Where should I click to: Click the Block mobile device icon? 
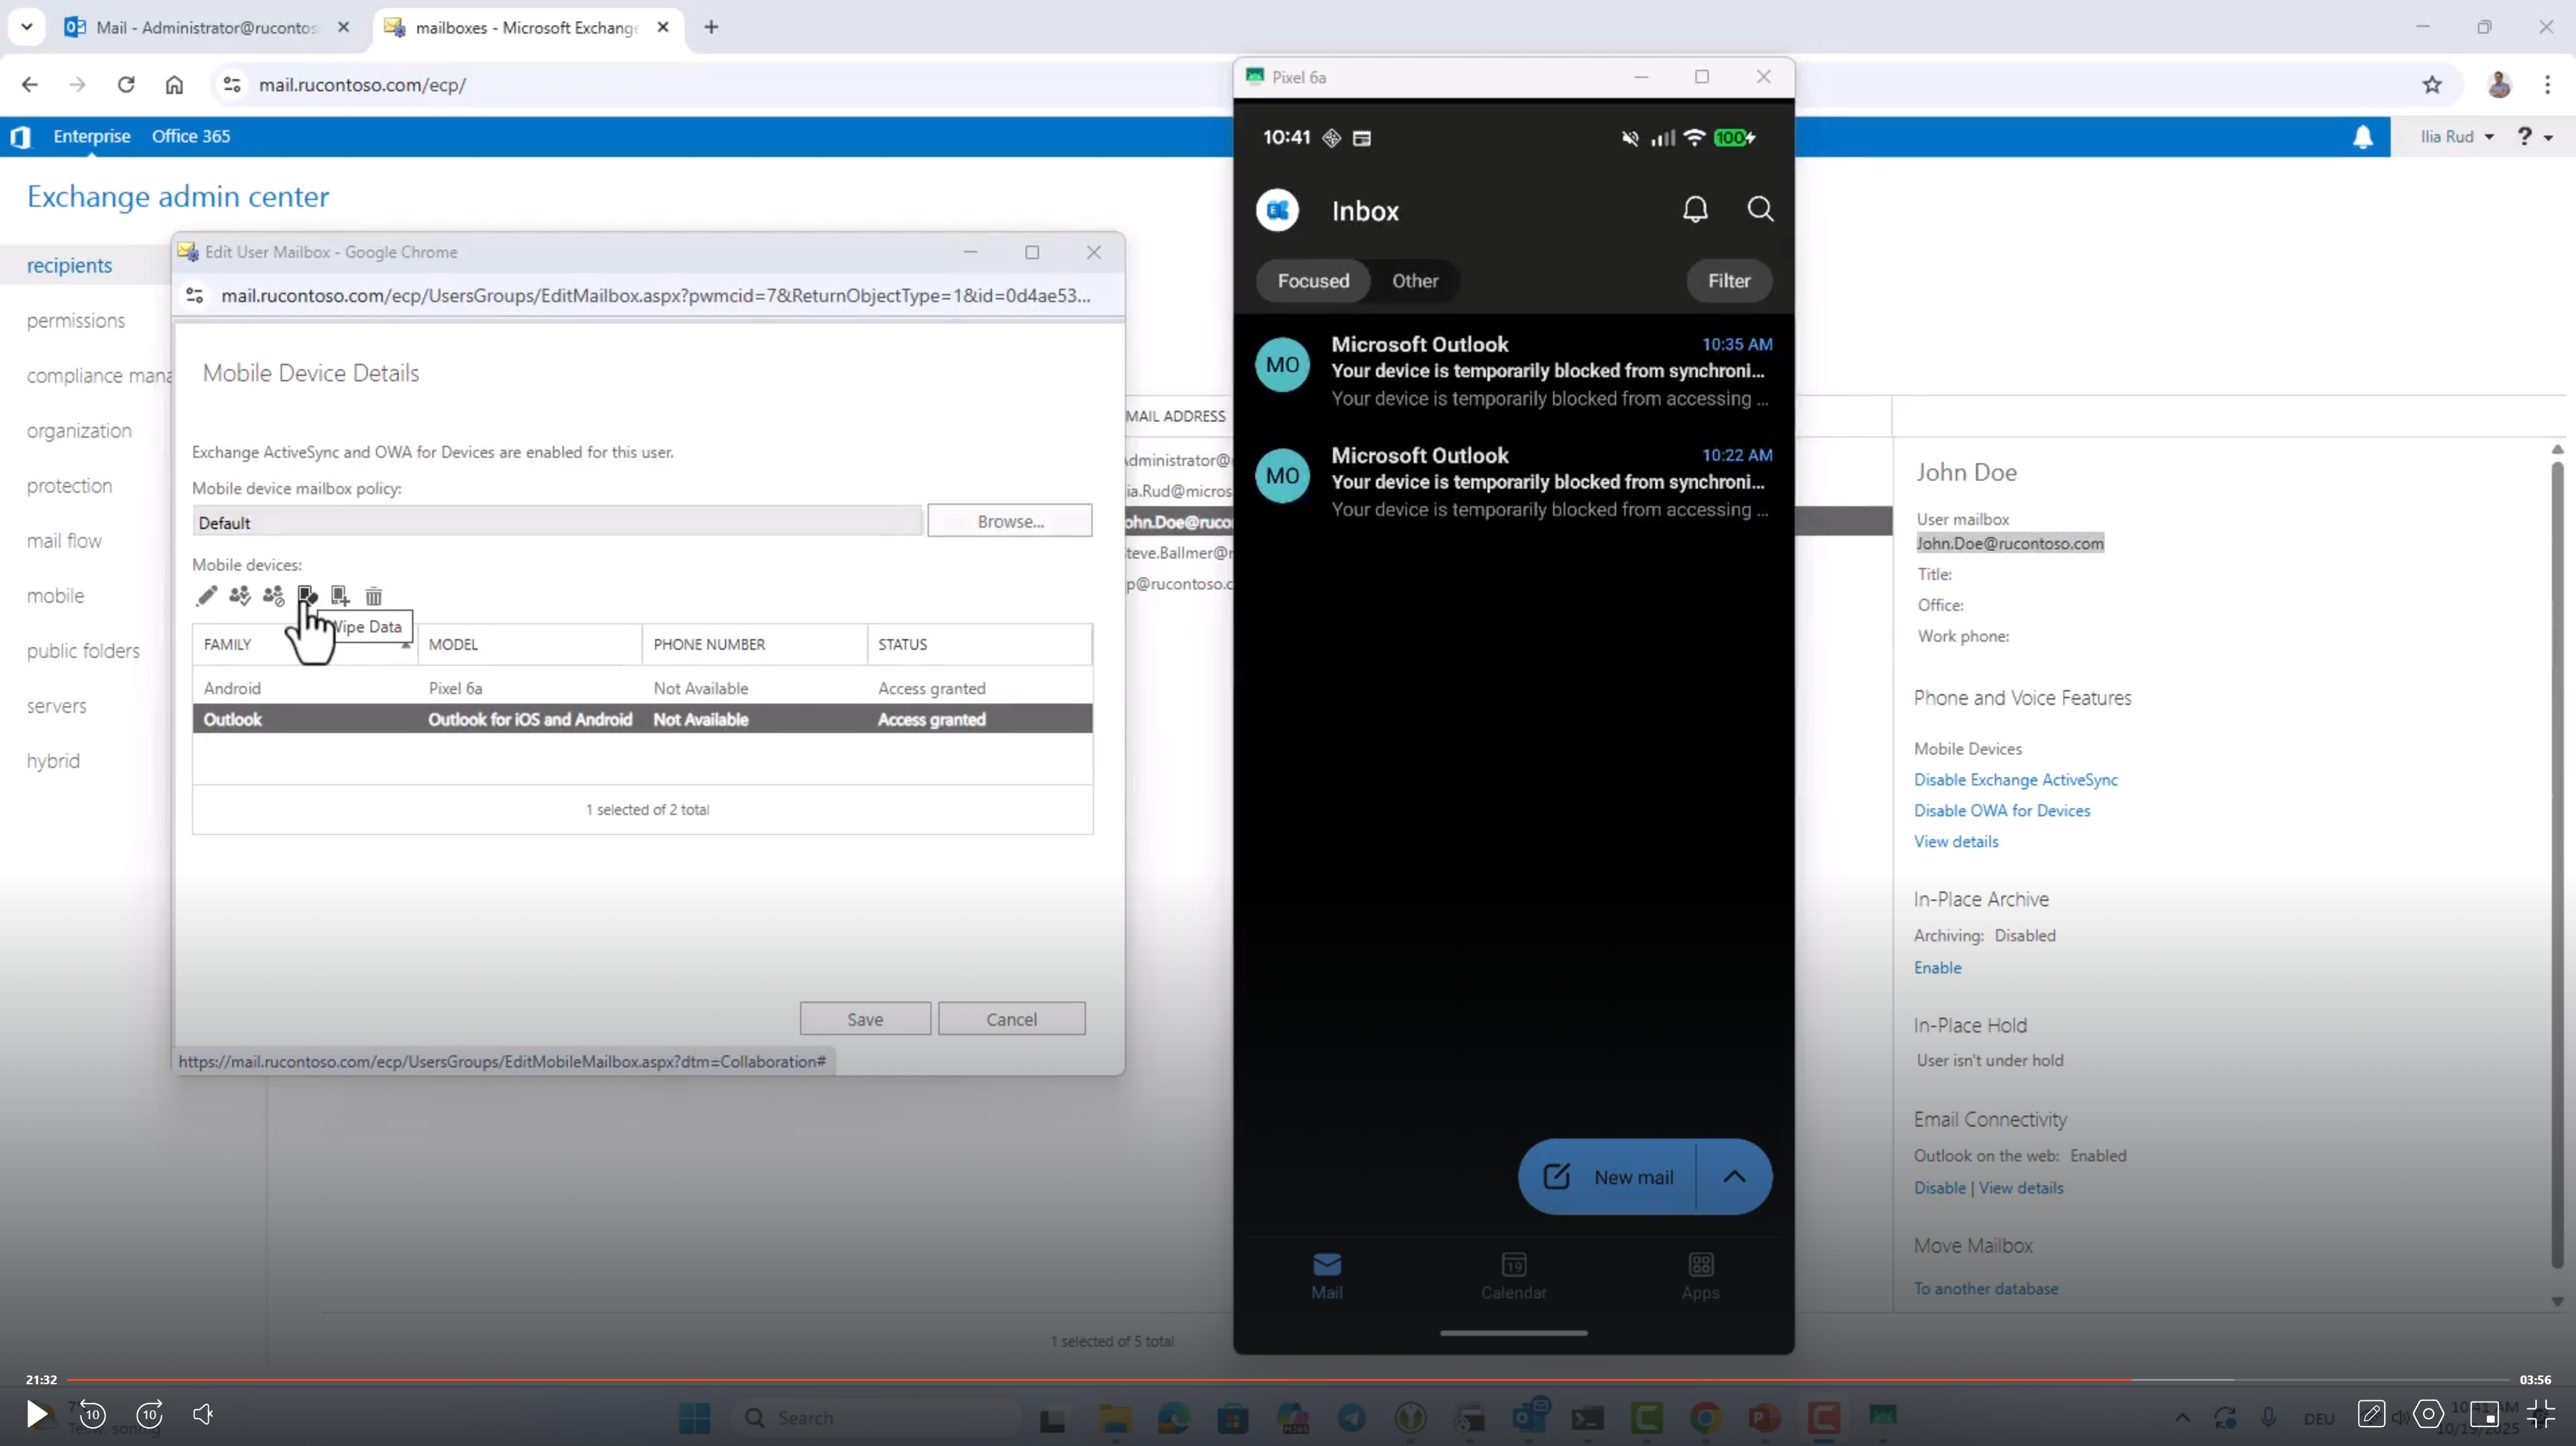point(273,596)
